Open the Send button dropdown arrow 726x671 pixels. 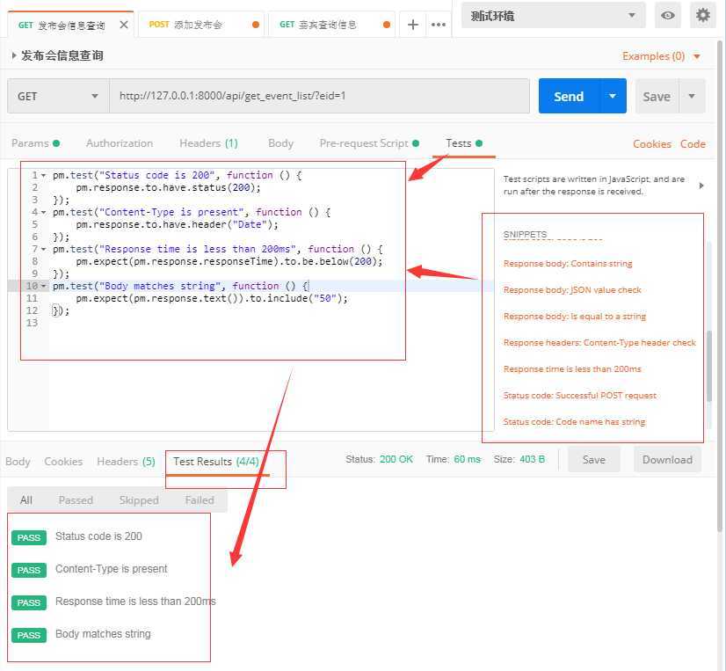(612, 96)
